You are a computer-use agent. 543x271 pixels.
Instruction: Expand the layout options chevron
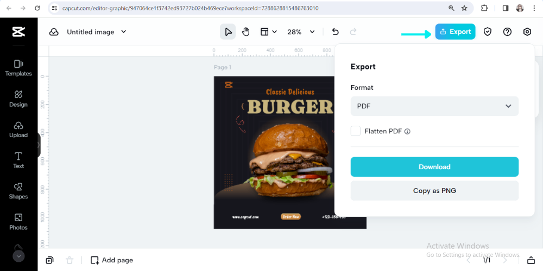click(x=275, y=32)
